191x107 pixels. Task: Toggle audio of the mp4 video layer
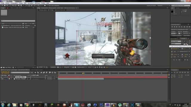point(3,79)
